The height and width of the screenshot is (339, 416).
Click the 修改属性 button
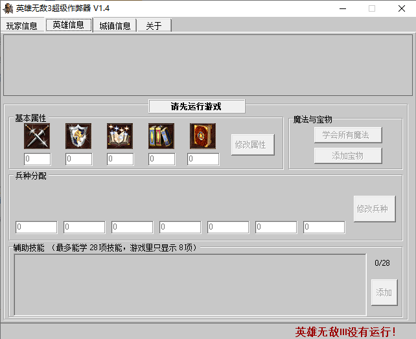pyautogui.click(x=253, y=145)
